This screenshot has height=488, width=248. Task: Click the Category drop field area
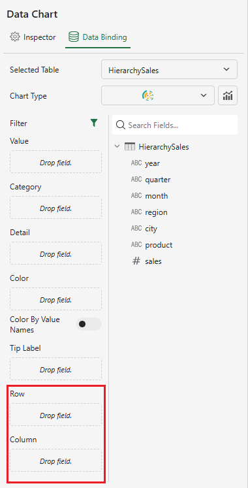point(55,208)
